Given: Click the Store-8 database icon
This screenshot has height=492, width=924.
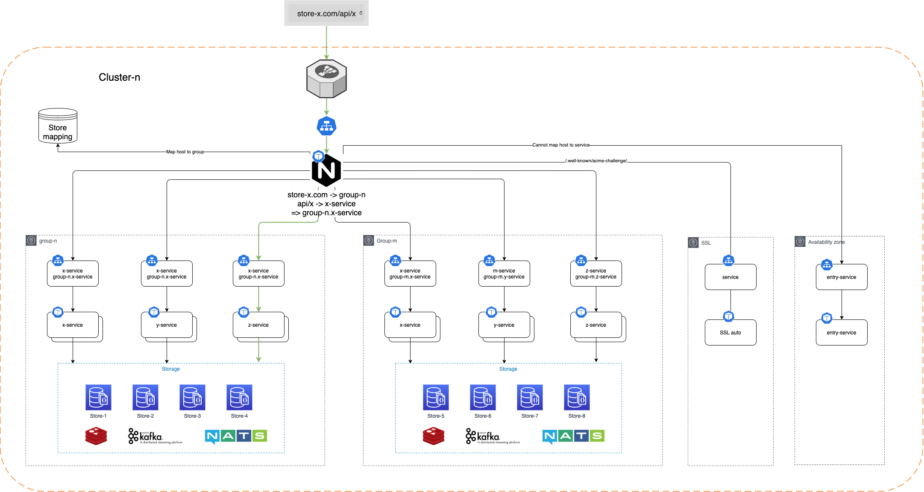Looking at the screenshot, I should click(x=577, y=397).
